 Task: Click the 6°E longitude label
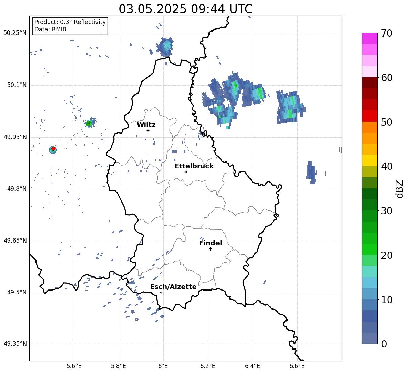tap(163, 366)
